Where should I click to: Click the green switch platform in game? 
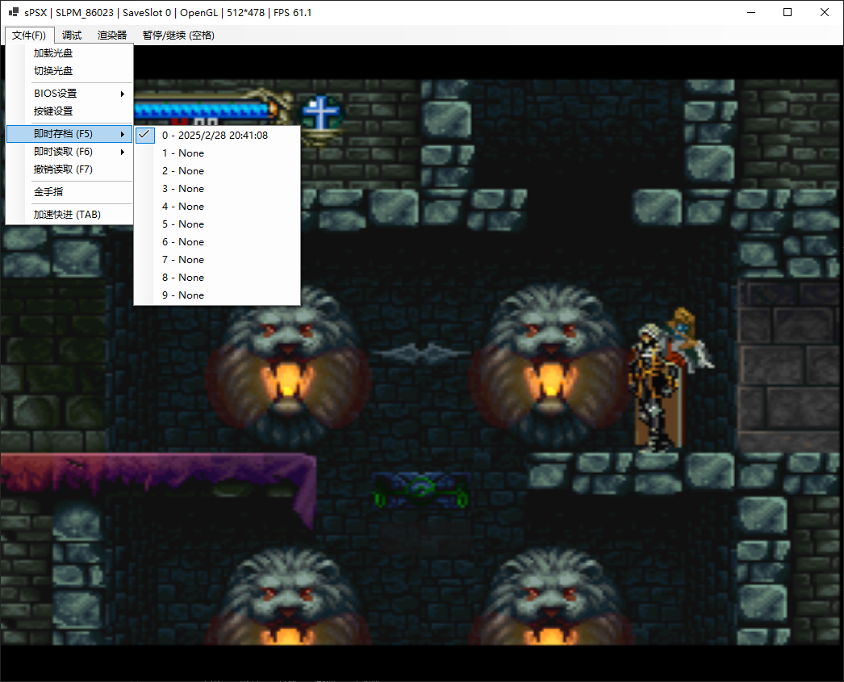click(x=420, y=490)
